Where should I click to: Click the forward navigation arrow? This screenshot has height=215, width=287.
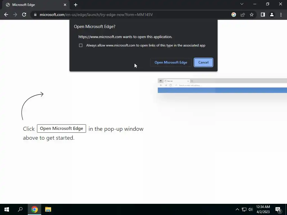15,15
